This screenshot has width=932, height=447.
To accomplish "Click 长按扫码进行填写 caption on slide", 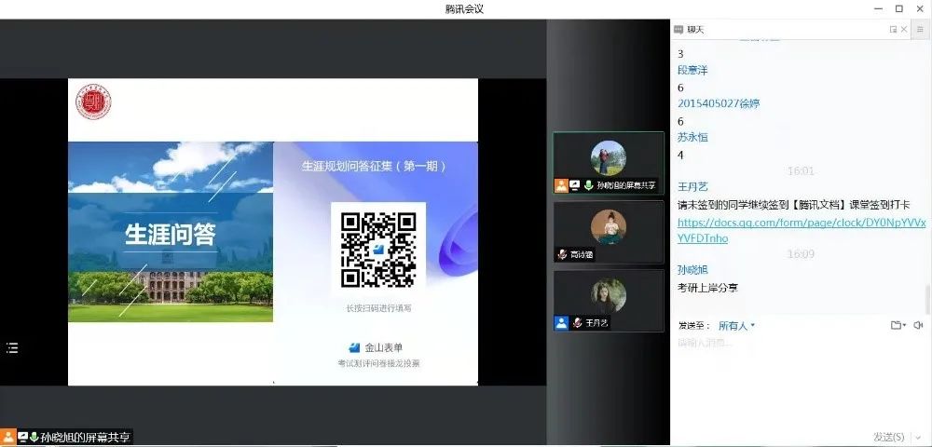I will [x=378, y=308].
